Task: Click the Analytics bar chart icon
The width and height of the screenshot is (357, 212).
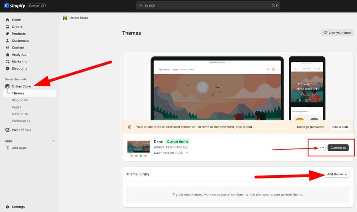Action: tap(7, 55)
